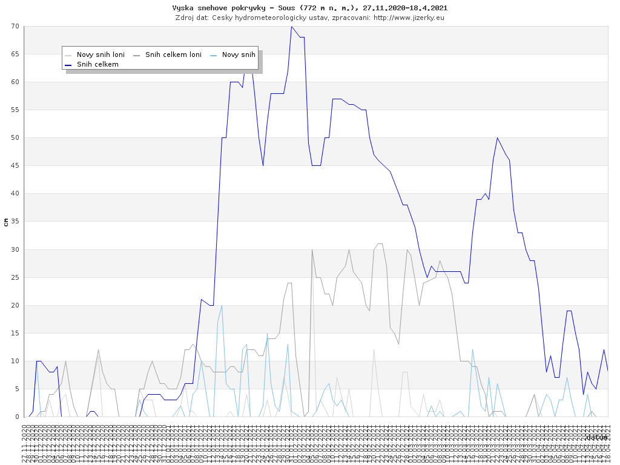The width and height of the screenshot is (620, 465).
Task: Click the 70 value on the y-axis
Action: point(15,27)
